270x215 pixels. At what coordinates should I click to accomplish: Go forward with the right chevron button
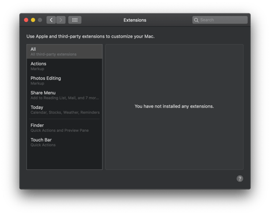pos(61,20)
